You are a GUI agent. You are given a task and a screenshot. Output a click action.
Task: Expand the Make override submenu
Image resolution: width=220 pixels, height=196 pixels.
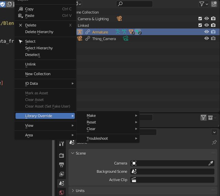click(108, 116)
